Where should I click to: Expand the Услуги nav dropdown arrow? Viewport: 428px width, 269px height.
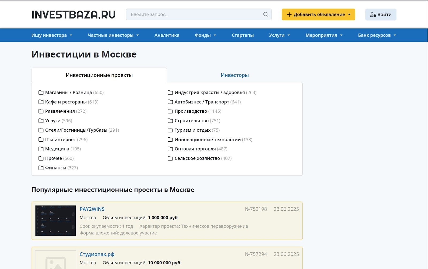pos(289,35)
